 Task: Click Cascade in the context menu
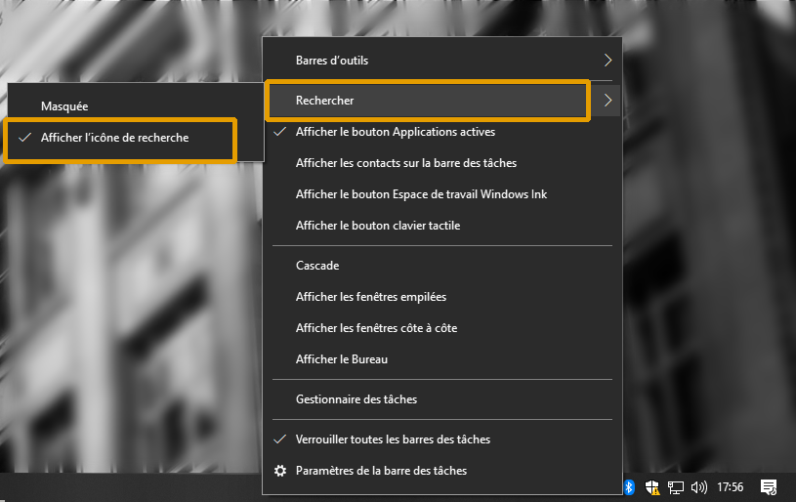click(317, 266)
